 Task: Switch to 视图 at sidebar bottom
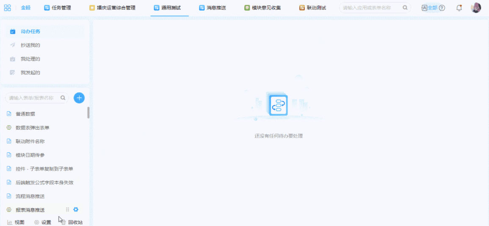point(16,222)
